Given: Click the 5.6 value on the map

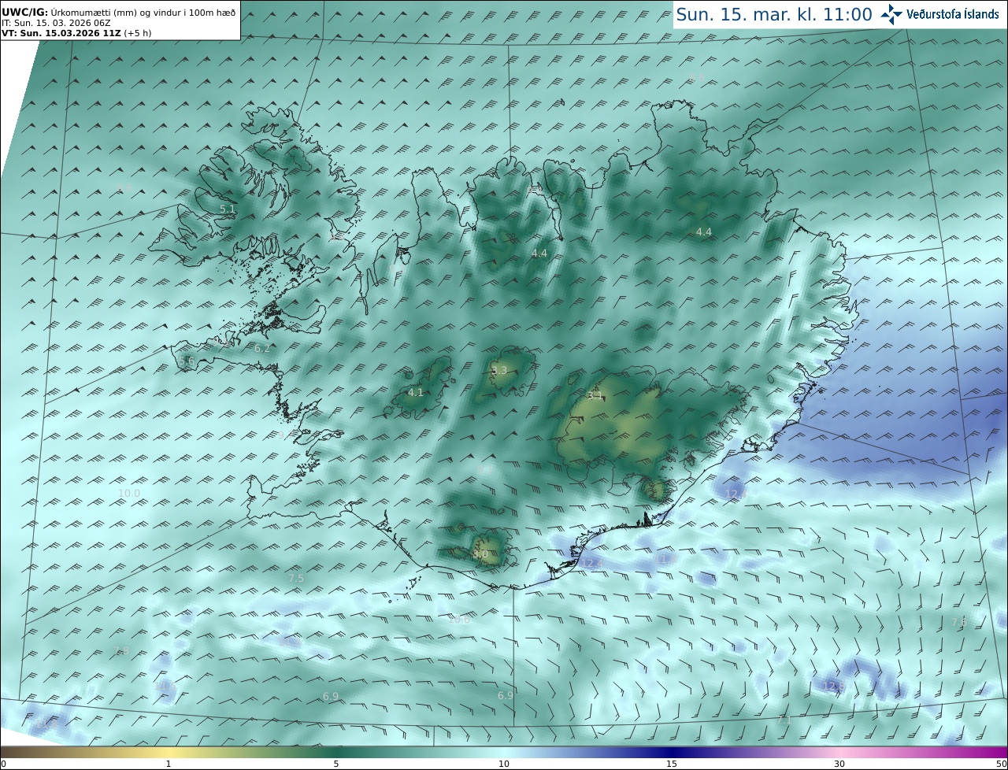Looking at the screenshot, I should [x=186, y=361].
